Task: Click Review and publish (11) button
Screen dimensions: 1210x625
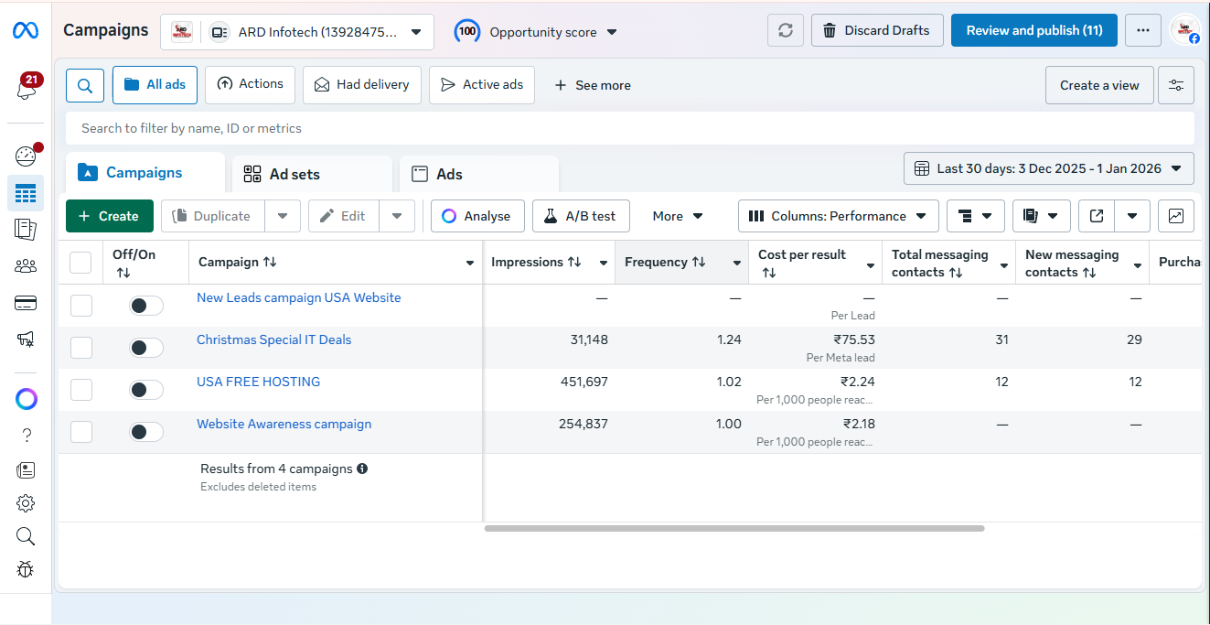Action: click(1033, 30)
